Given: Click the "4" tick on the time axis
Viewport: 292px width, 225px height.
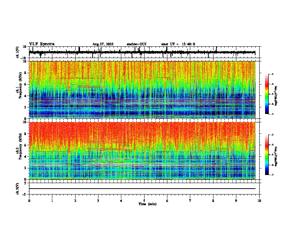Looking at the screenshot, I should pos(121,201).
